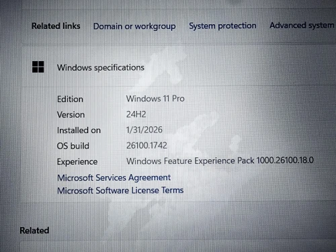Select the OS build value "26100.1742"
The width and height of the screenshot is (336, 252).
146,145
